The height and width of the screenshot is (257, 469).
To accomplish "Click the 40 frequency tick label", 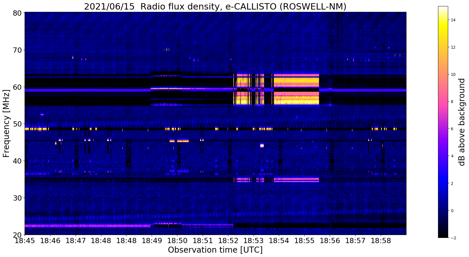I will 18,161.
